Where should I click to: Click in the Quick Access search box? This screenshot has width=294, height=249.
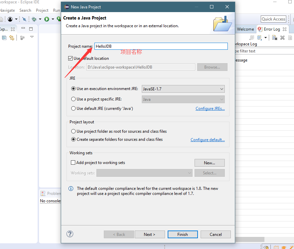tap(274, 19)
